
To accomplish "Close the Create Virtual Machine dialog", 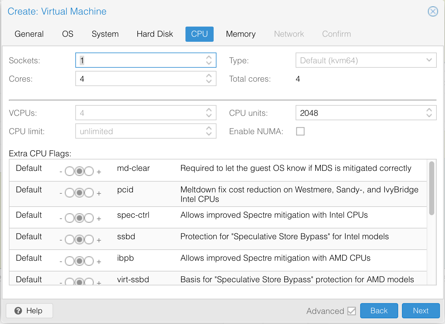I will tap(433, 12).
